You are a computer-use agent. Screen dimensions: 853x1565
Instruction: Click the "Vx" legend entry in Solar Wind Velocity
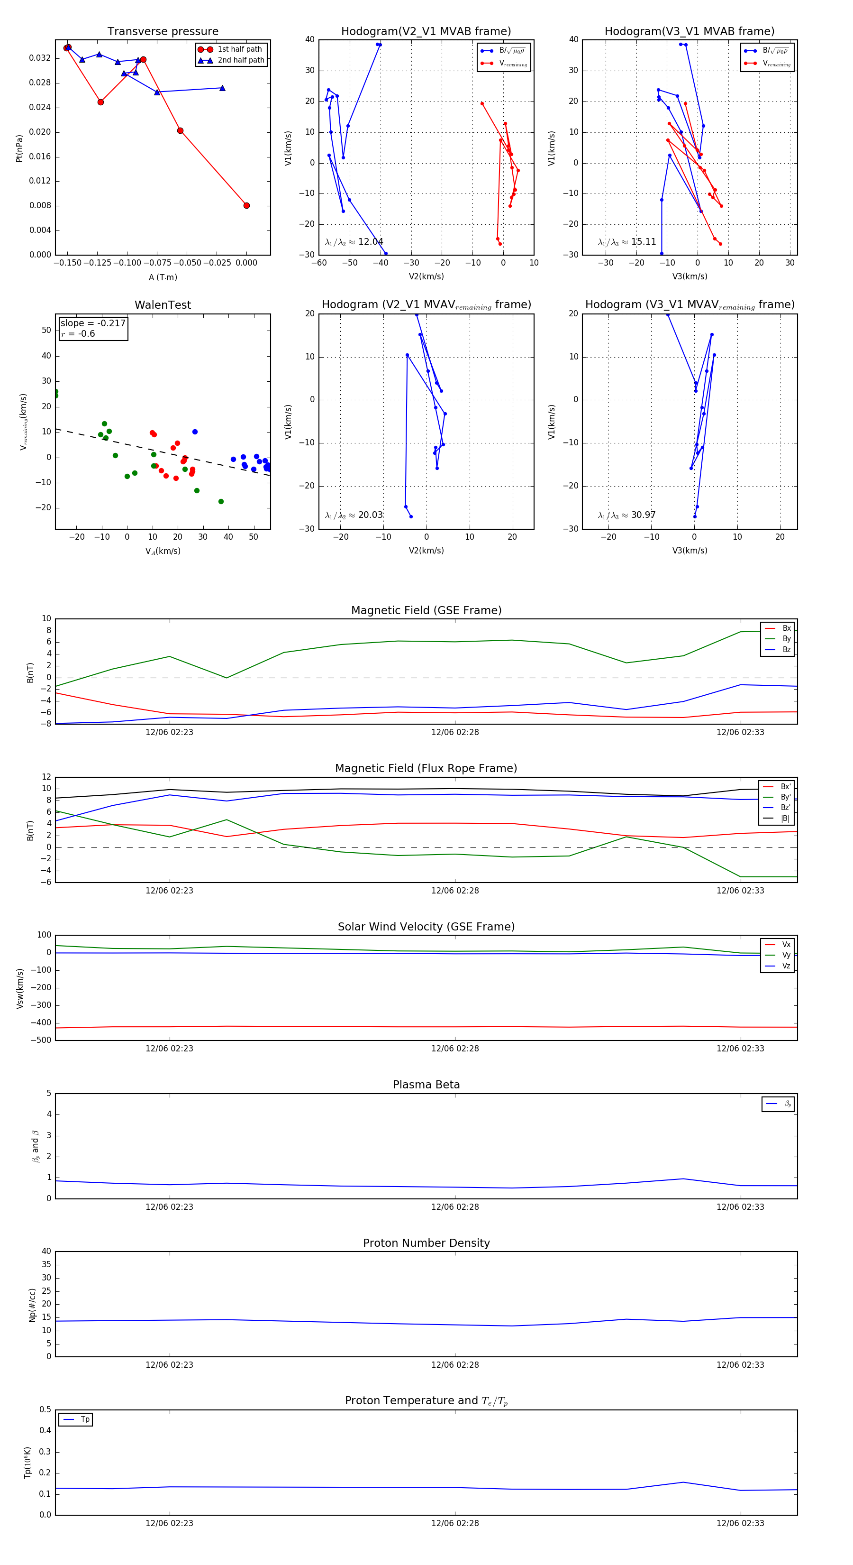pyautogui.click(x=778, y=944)
